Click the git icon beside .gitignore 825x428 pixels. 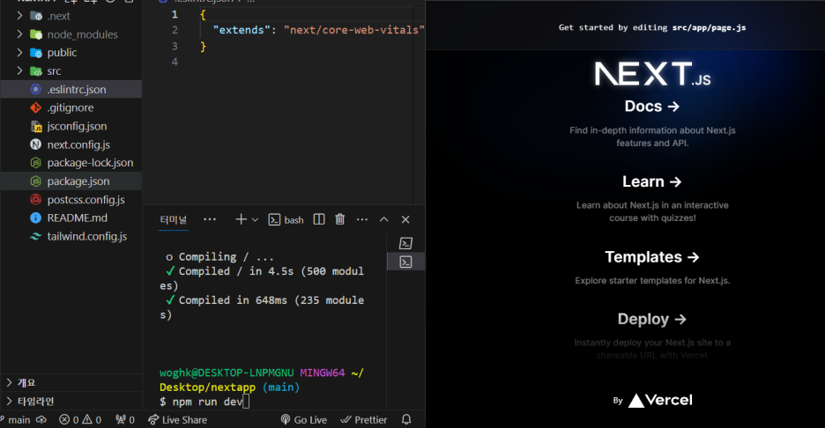tap(36, 107)
